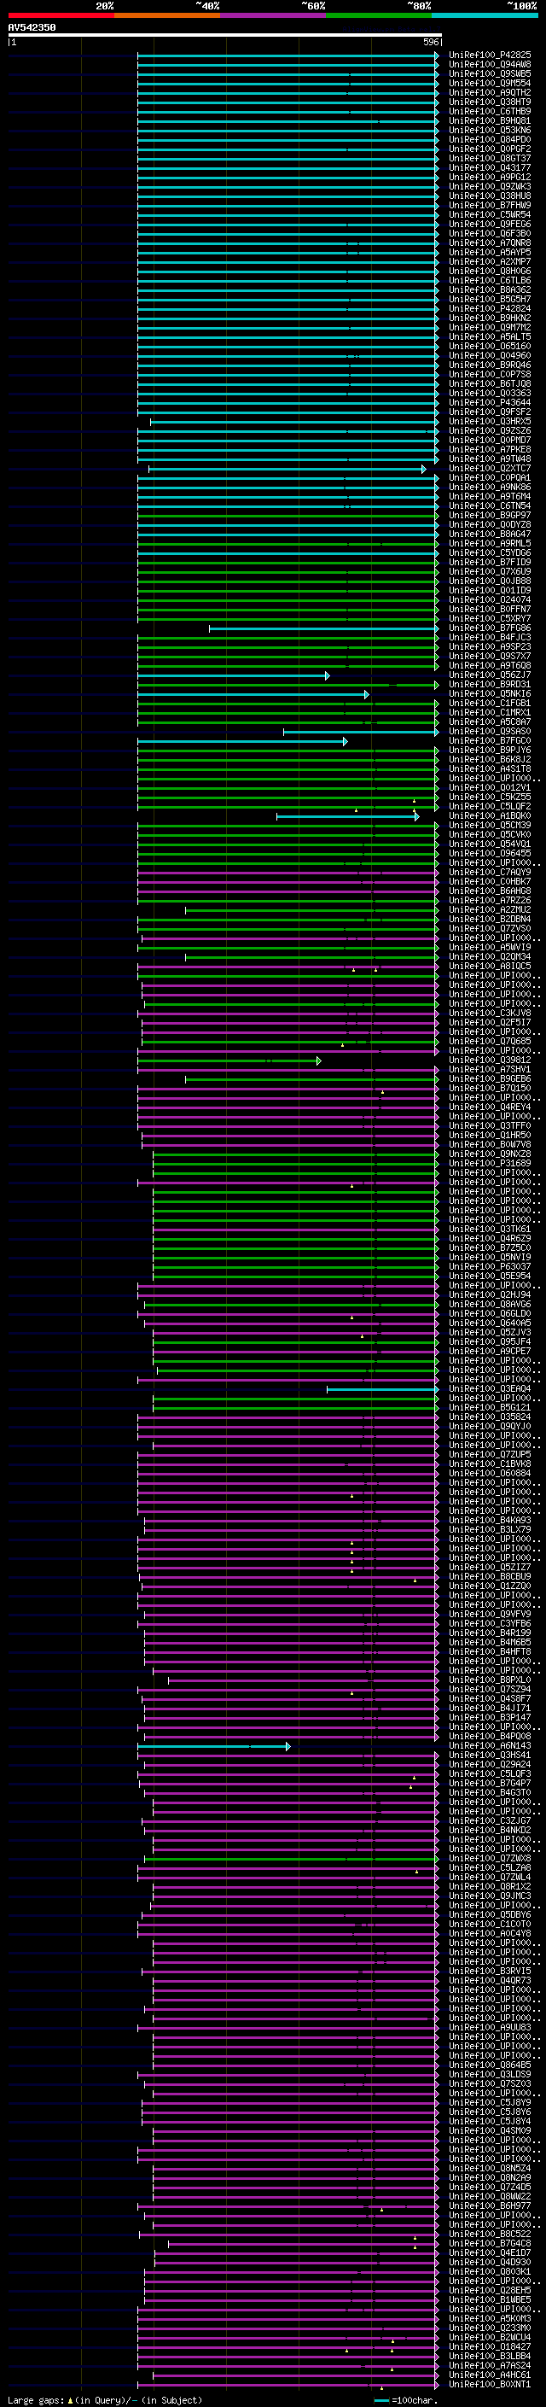Select row label UniRef100_A5K0M3
The image size is (546, 2407).
[490, 2318]
